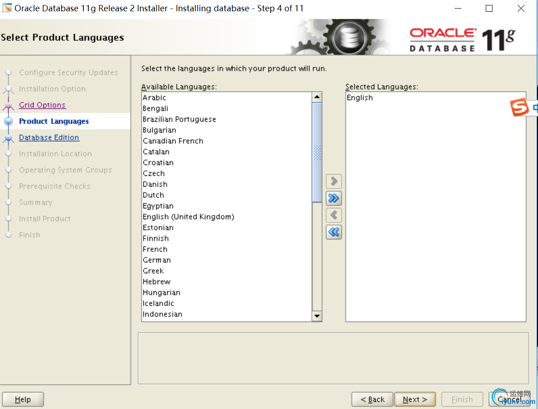Screen dimensions: 538x409
Task: Open the Grid Options step link
Action: tap(42, 105)
